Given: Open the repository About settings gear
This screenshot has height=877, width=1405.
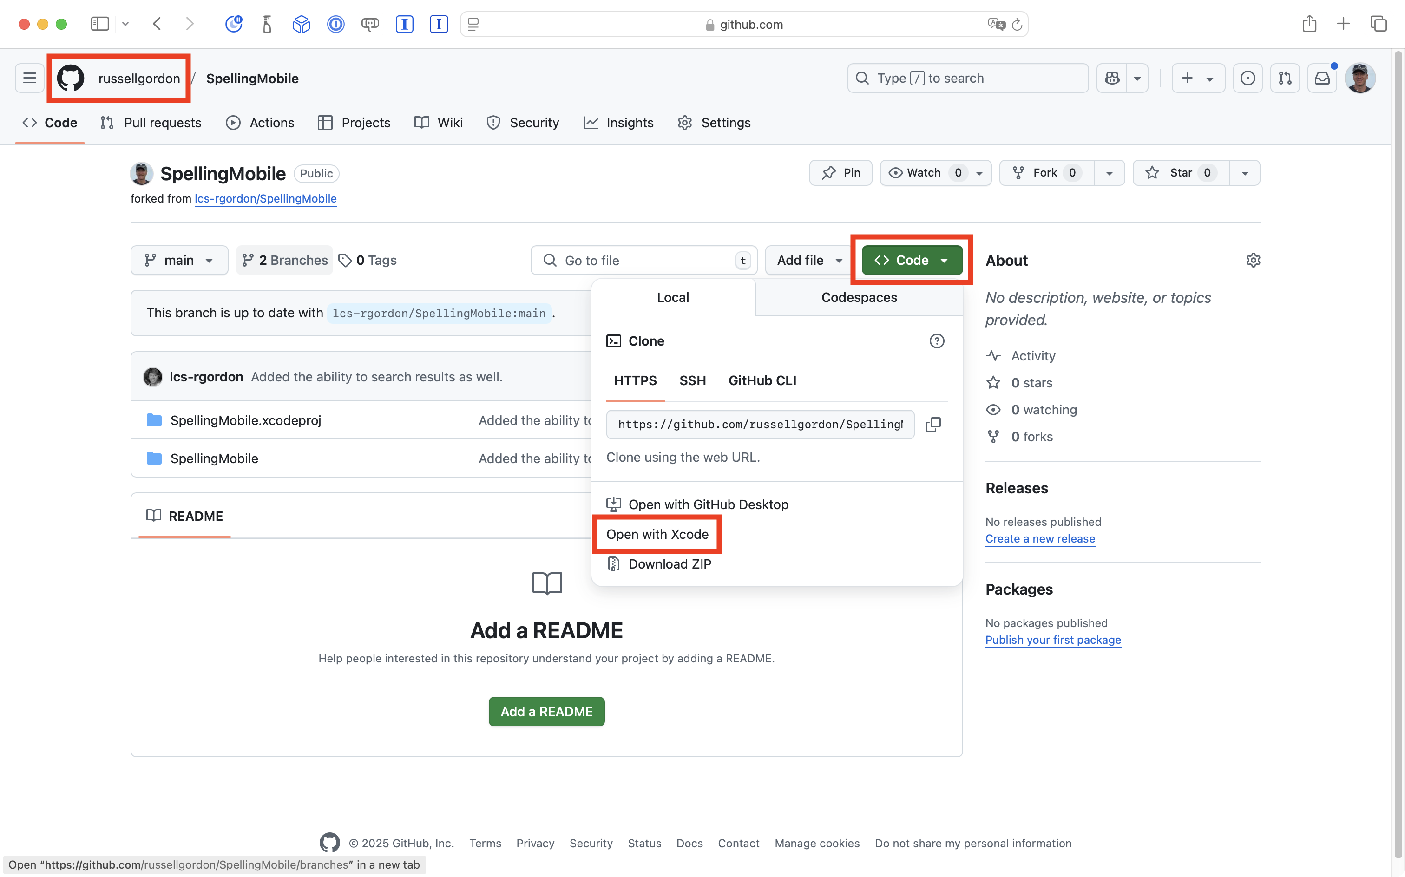Looking at the screenshot, I should pyautogui.click(x=1253, y=261).
